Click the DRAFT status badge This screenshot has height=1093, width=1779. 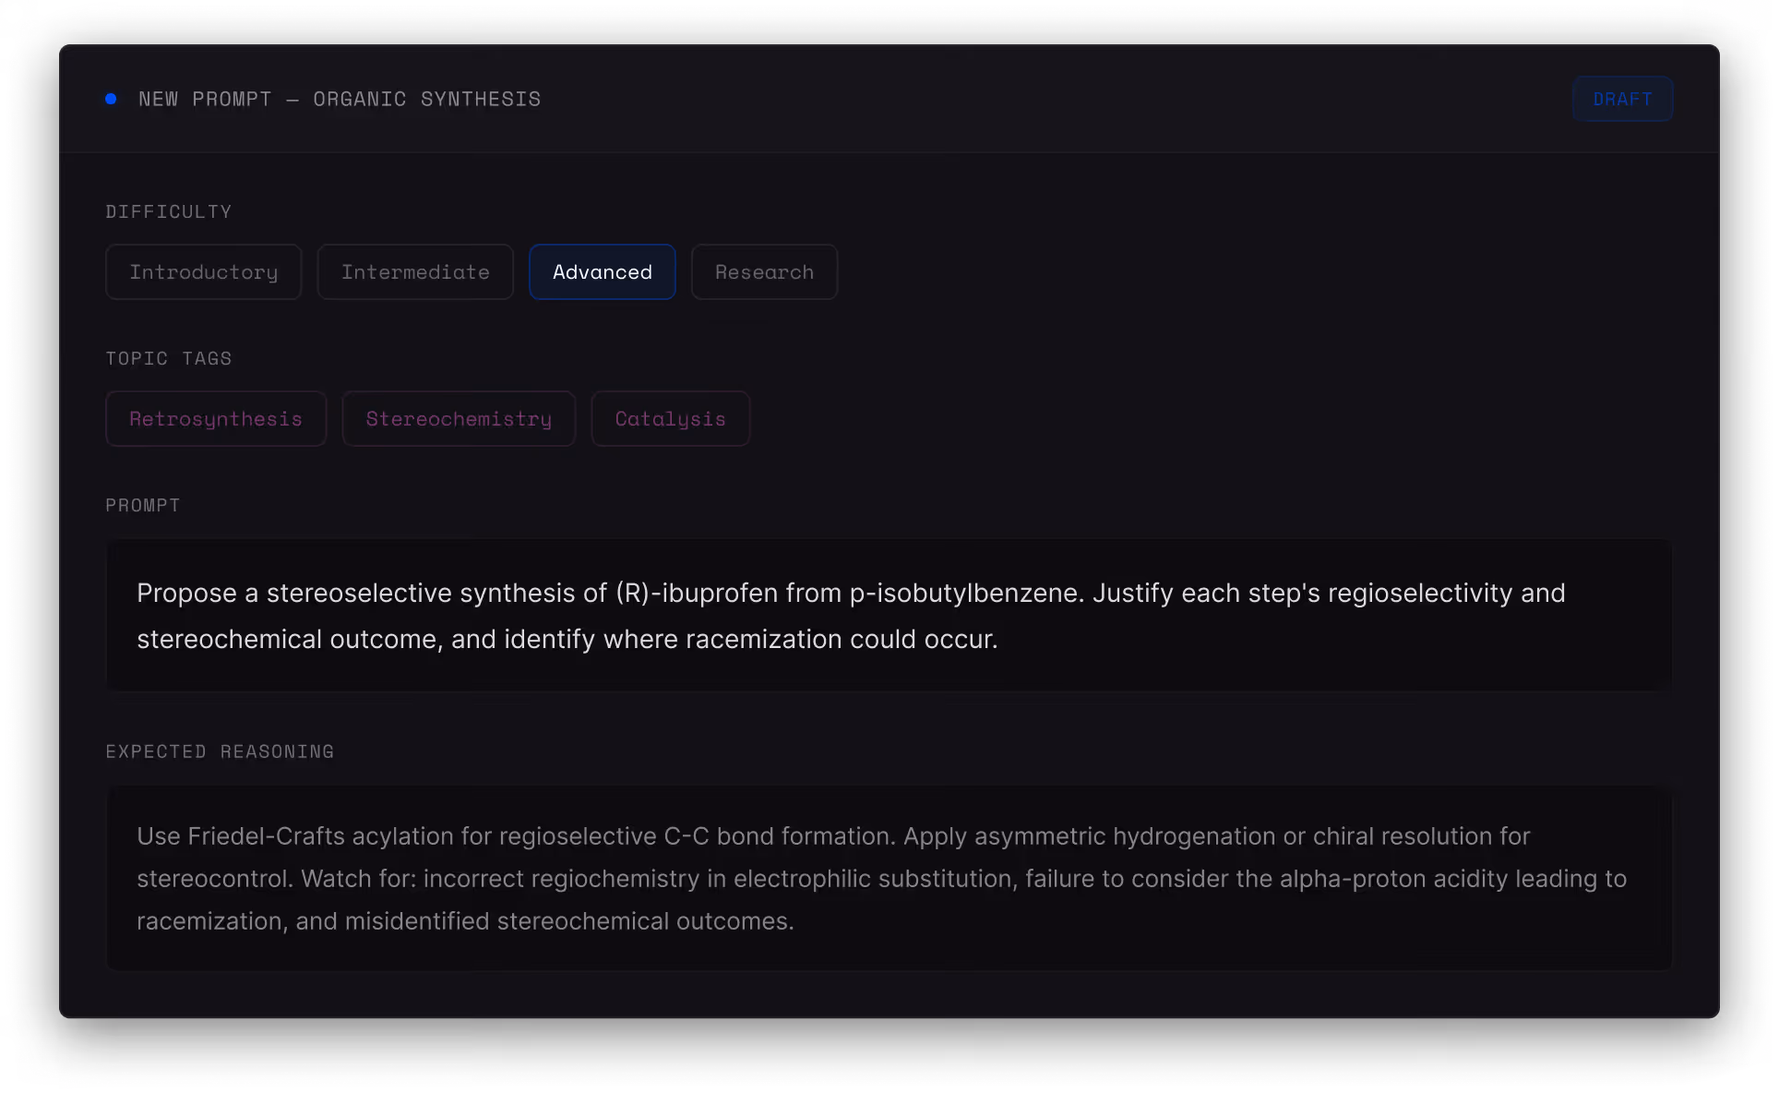point(1622,99)
